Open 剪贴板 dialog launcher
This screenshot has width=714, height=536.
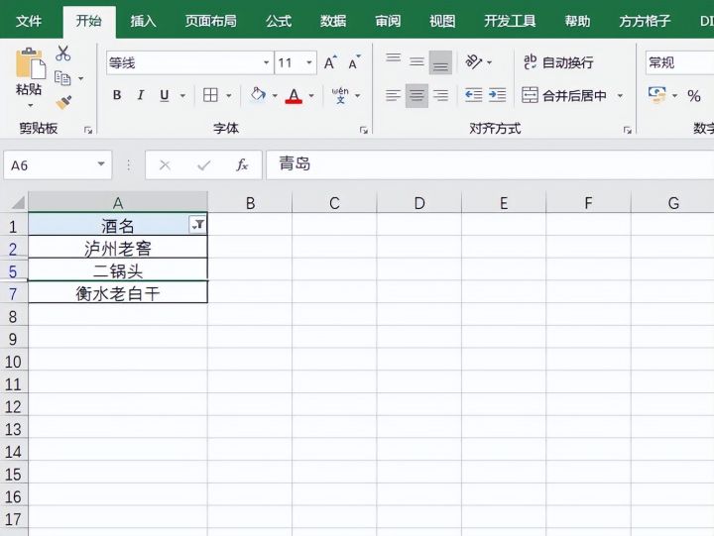pos(88,131)
